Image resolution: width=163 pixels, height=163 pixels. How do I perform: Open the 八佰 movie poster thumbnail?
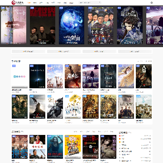coord(144,76)
